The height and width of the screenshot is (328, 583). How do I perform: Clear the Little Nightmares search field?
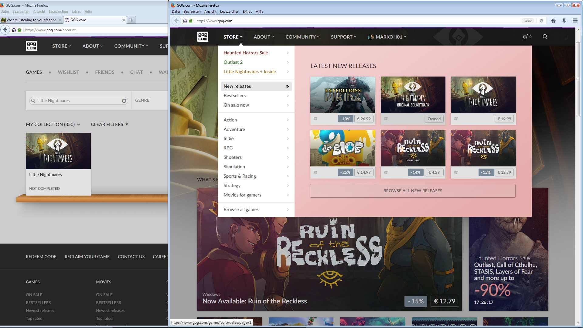[x=124, y=101]
